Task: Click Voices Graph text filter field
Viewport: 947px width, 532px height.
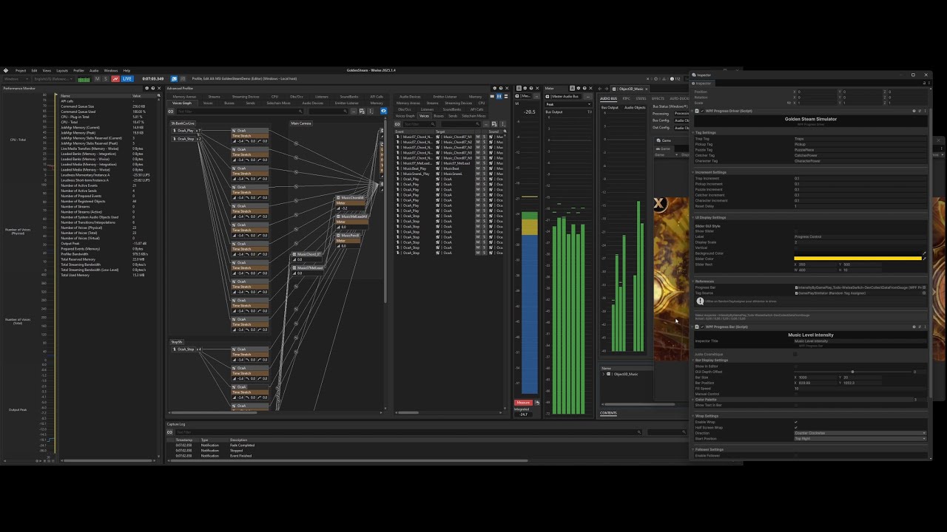Action: 240,112
